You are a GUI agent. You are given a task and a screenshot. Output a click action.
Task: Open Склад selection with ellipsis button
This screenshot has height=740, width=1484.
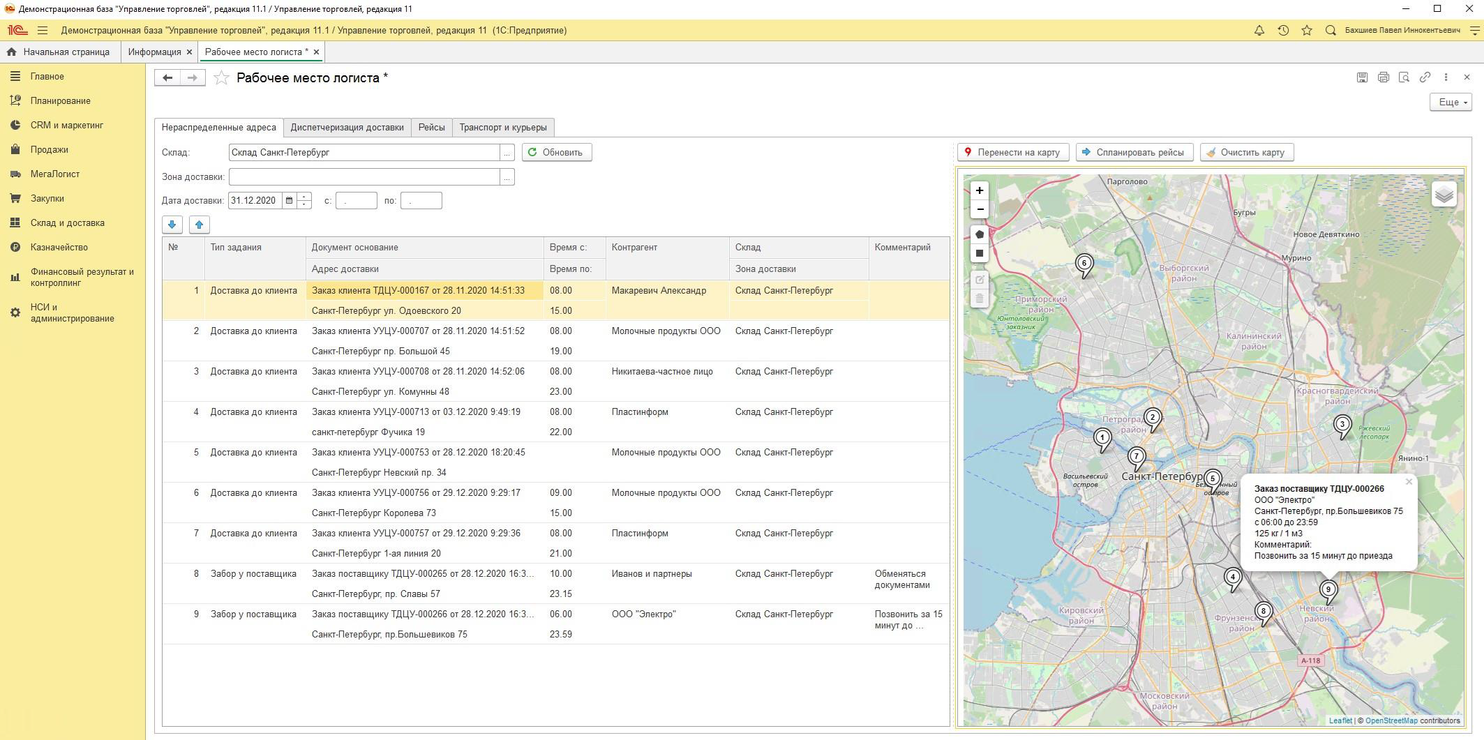click(x=507, y=153)
